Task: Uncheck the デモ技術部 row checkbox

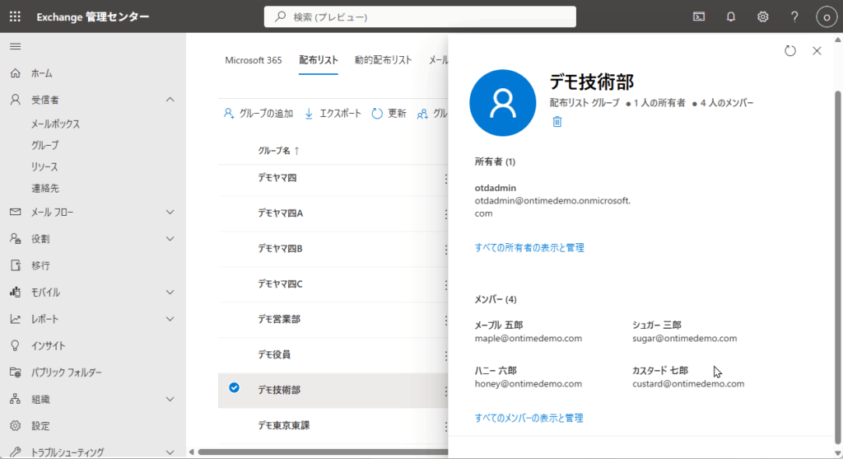Action: (235, 388)
